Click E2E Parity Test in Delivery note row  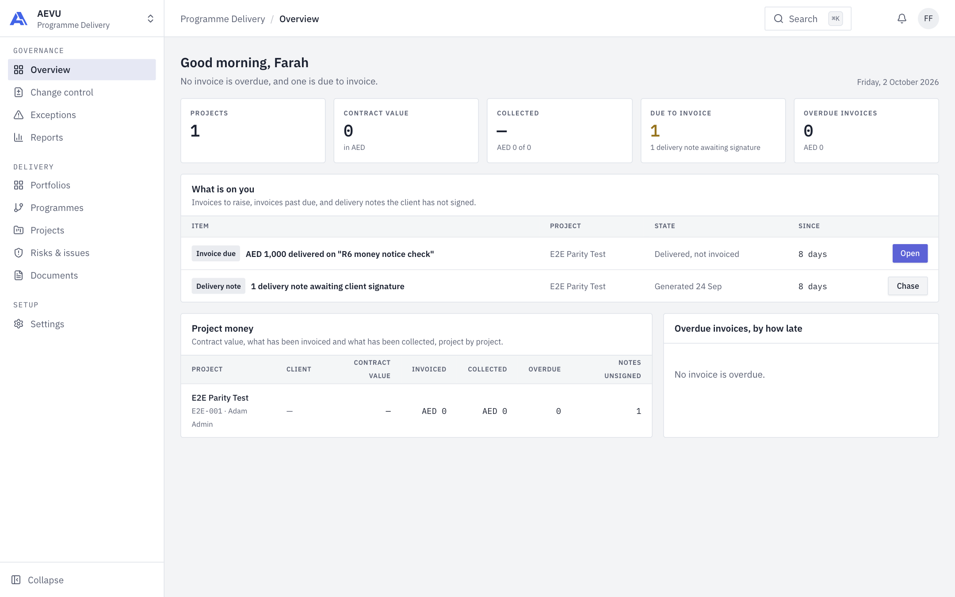coord(577,286)
